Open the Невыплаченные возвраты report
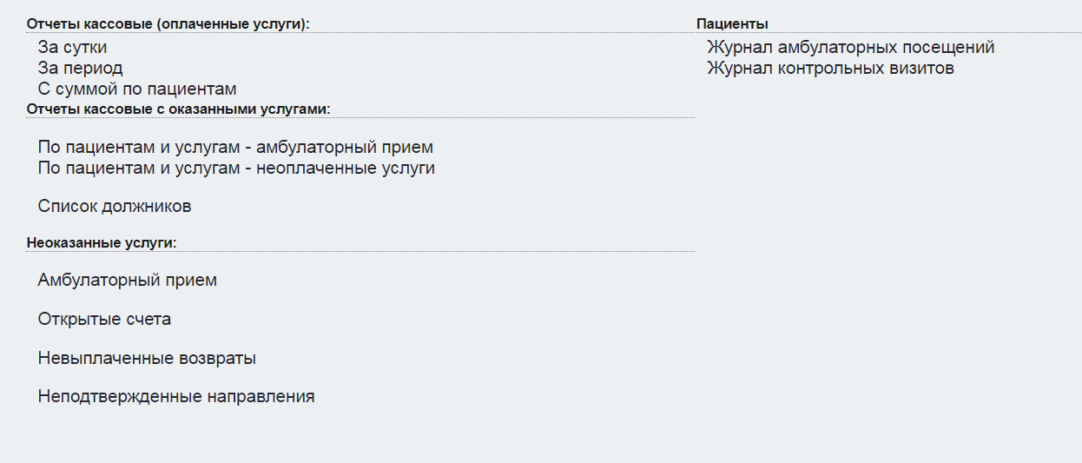 [x=147, y=358]
